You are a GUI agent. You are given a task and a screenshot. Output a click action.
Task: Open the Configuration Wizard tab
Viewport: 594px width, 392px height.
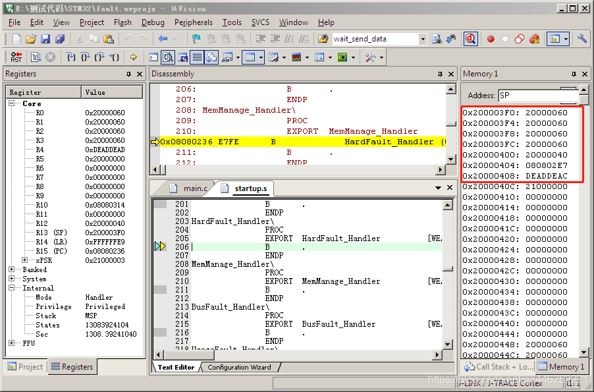(239, 367)
